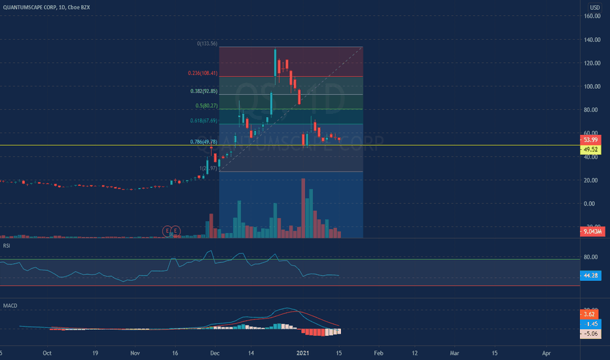Click the left earnings E marker
Screen dimensions: 610x360
pos(168,231)
